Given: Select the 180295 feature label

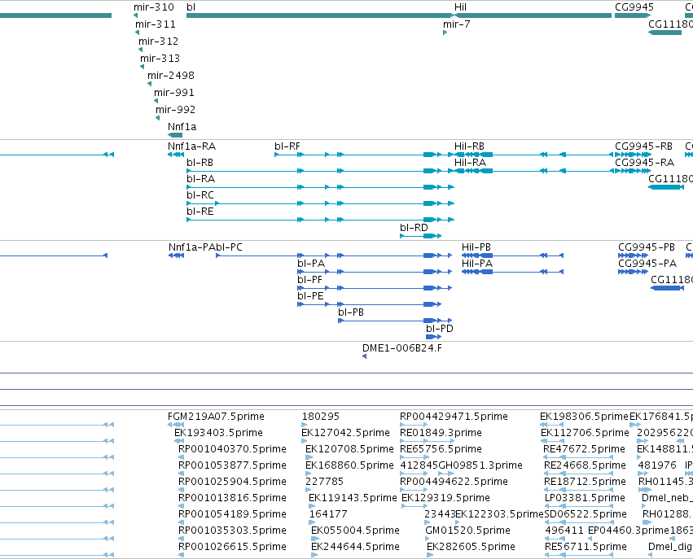Looking at the screenshot, I should point(321,417).
